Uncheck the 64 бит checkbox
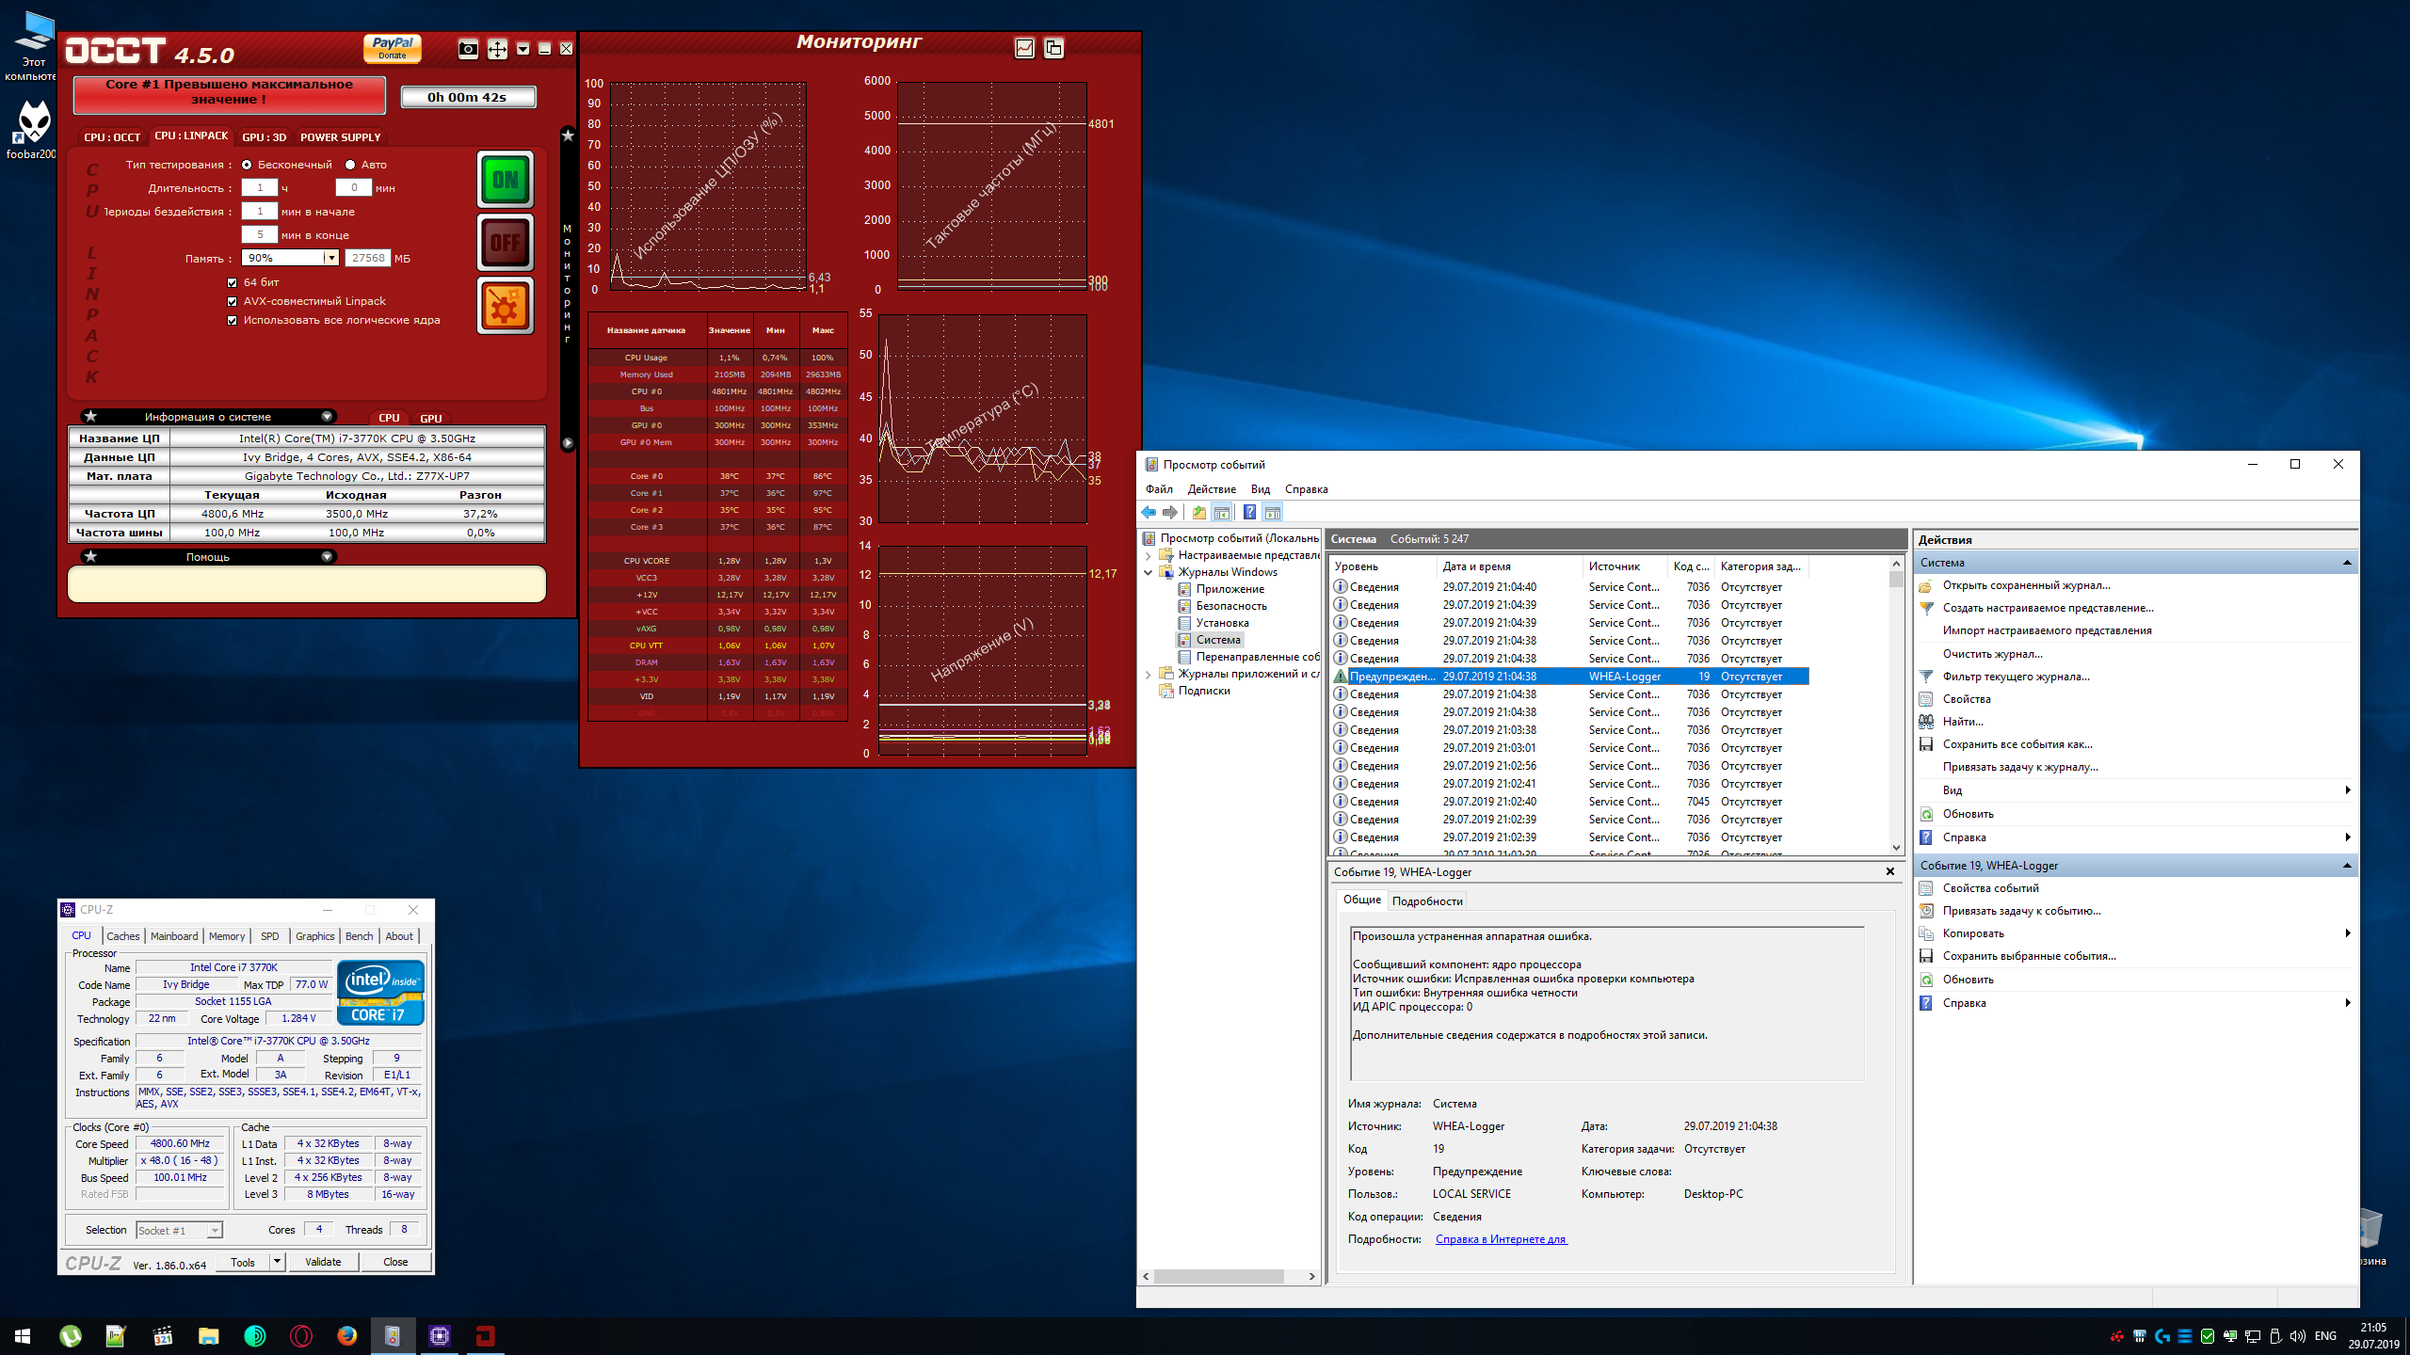This screenshot has width=2410, height=1355. pos(233,282)
